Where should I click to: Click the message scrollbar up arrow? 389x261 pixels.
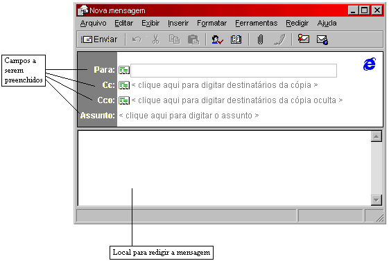point(377,136)
